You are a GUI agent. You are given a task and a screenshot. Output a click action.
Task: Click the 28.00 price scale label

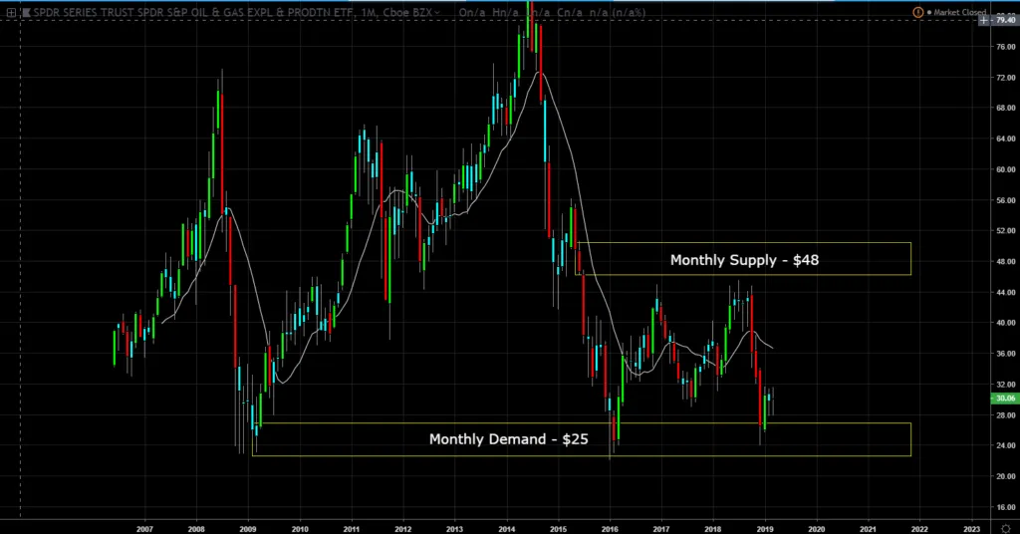point(1005,415)
